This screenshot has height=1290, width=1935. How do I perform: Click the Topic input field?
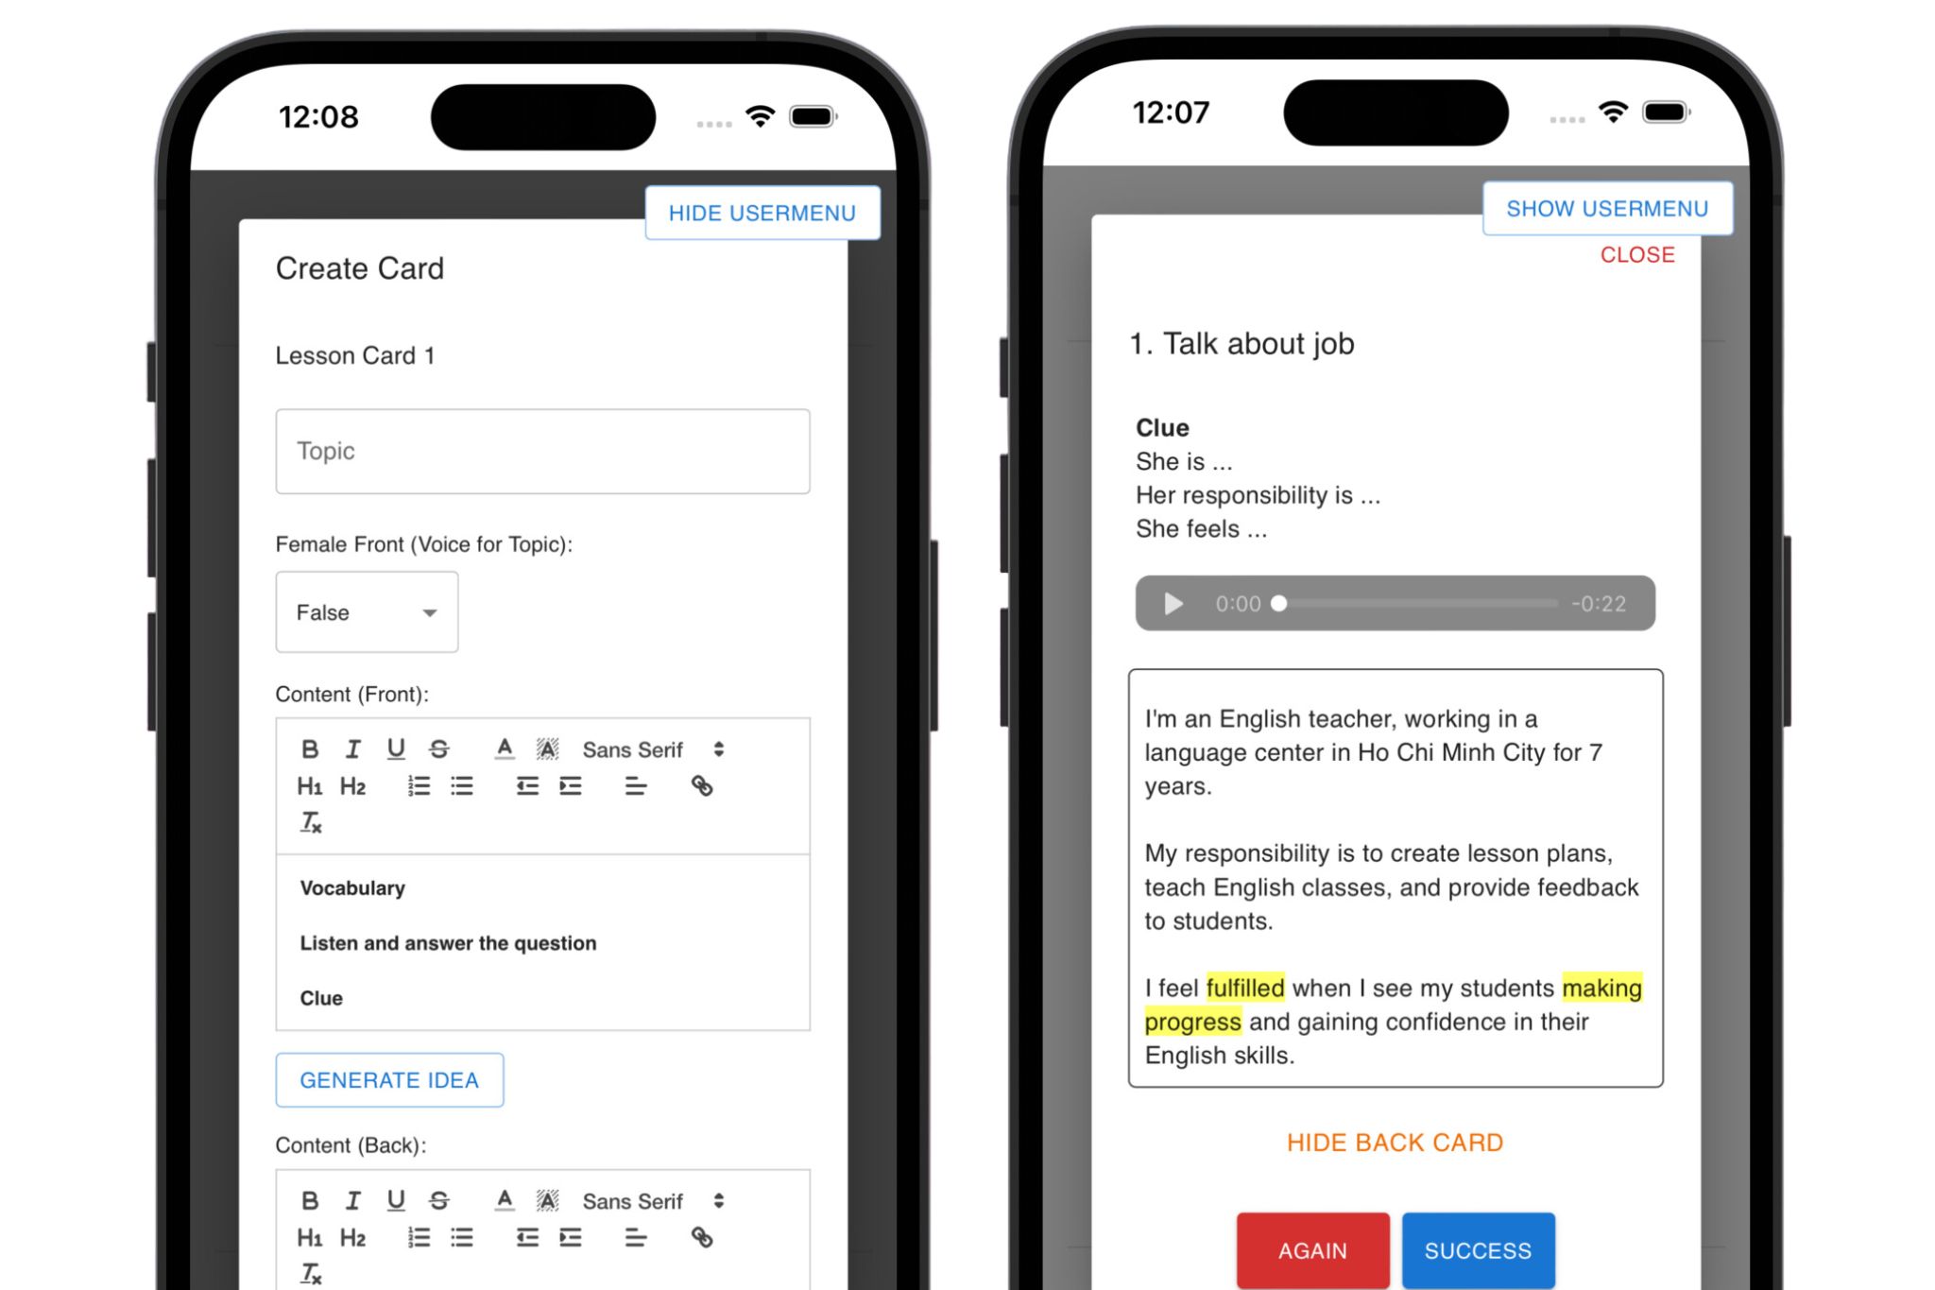[x=542, y=451]
